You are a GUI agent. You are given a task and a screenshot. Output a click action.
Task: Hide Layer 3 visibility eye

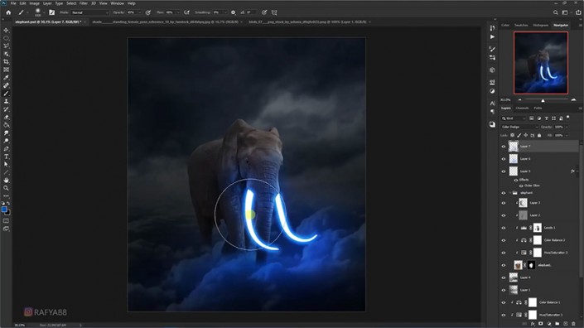[x=504, y=203]
